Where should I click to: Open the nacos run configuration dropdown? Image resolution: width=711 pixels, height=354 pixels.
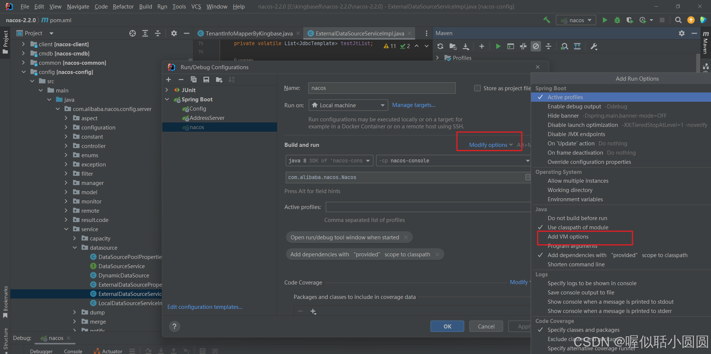(x=576, y=20)
